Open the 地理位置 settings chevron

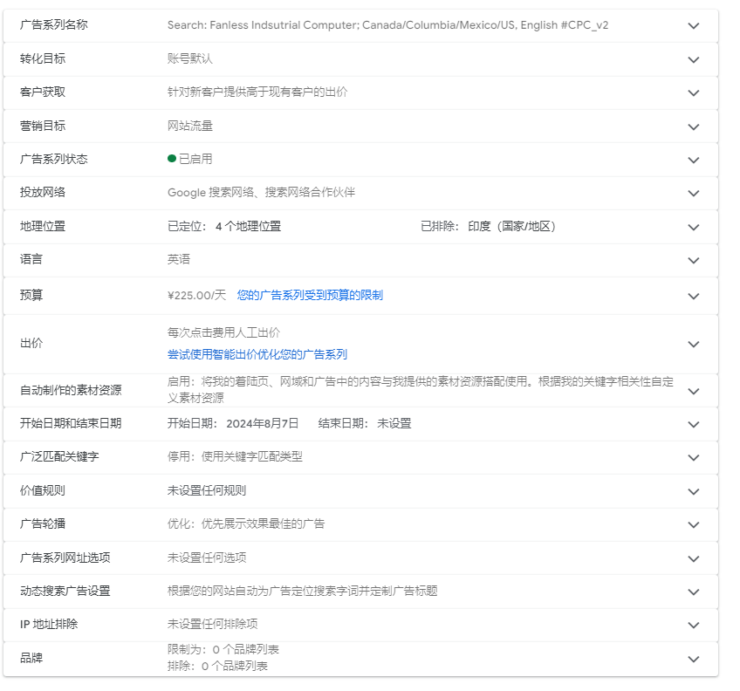coord(694,227)
